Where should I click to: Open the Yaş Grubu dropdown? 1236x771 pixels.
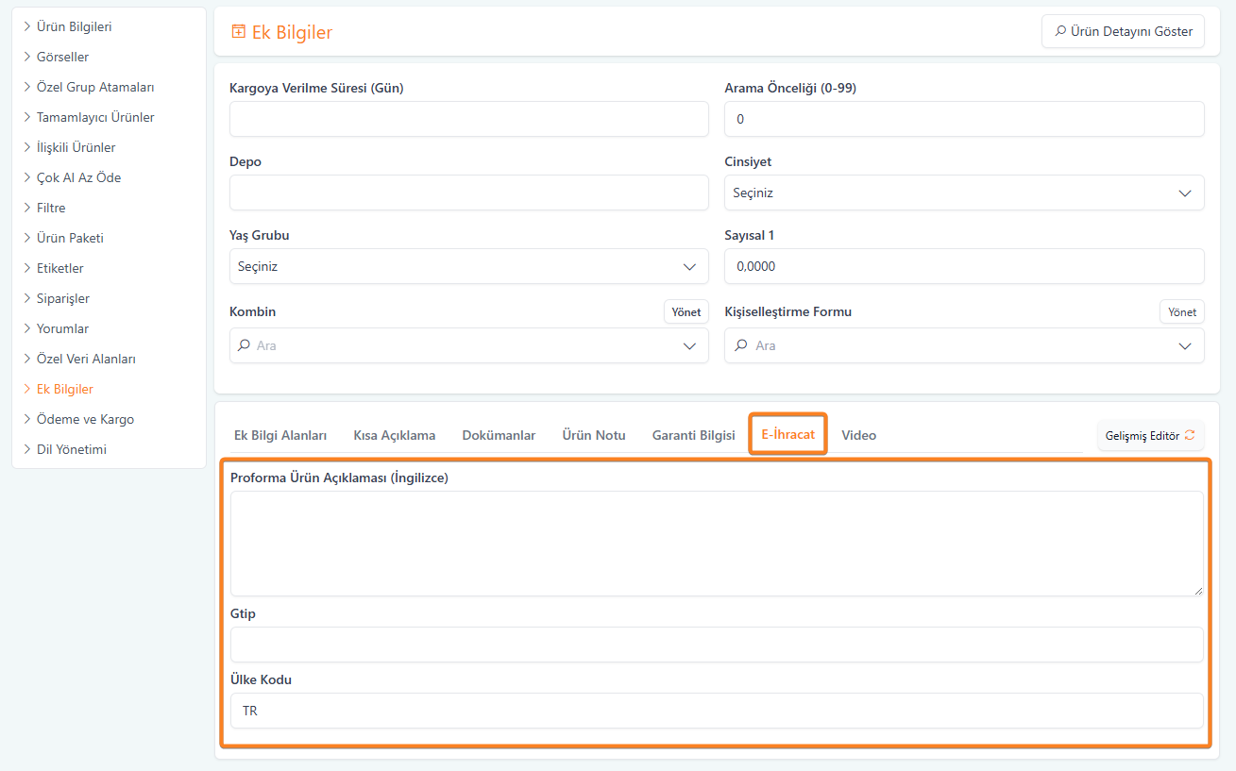pos(468,266)
